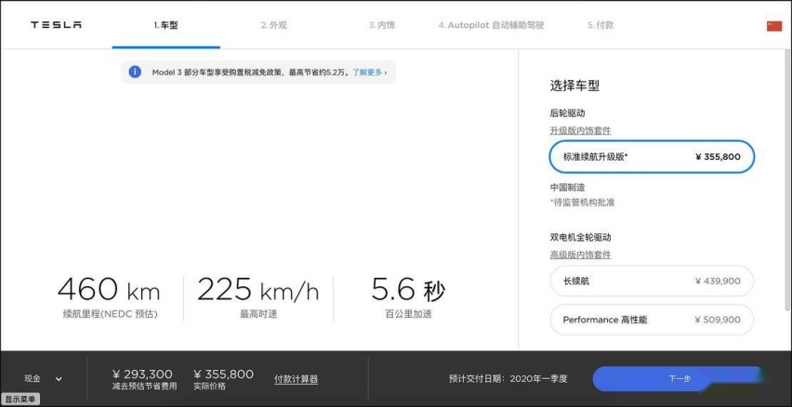
Task: Open 付款计算器 link
Action: 296,379
